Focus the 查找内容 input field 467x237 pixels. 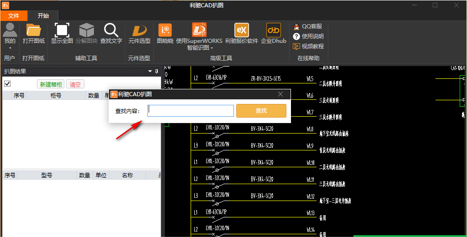click(x=191, y=110)
